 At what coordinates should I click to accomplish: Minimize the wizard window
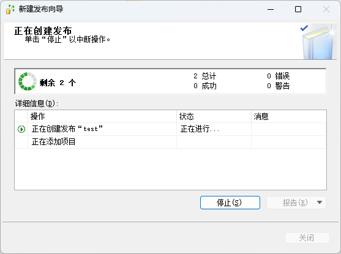click(271, 9)
